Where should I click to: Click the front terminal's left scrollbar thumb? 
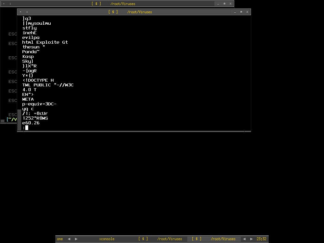pos(19,120)
